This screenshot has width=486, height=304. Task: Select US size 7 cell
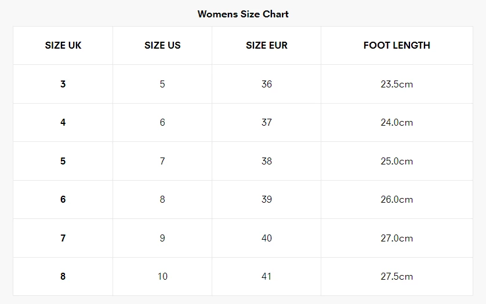(x=162, y=161)
